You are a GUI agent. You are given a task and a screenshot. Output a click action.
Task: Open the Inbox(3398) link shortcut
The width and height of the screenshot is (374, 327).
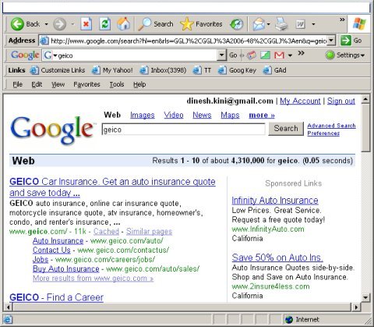(x=163, y=70)
